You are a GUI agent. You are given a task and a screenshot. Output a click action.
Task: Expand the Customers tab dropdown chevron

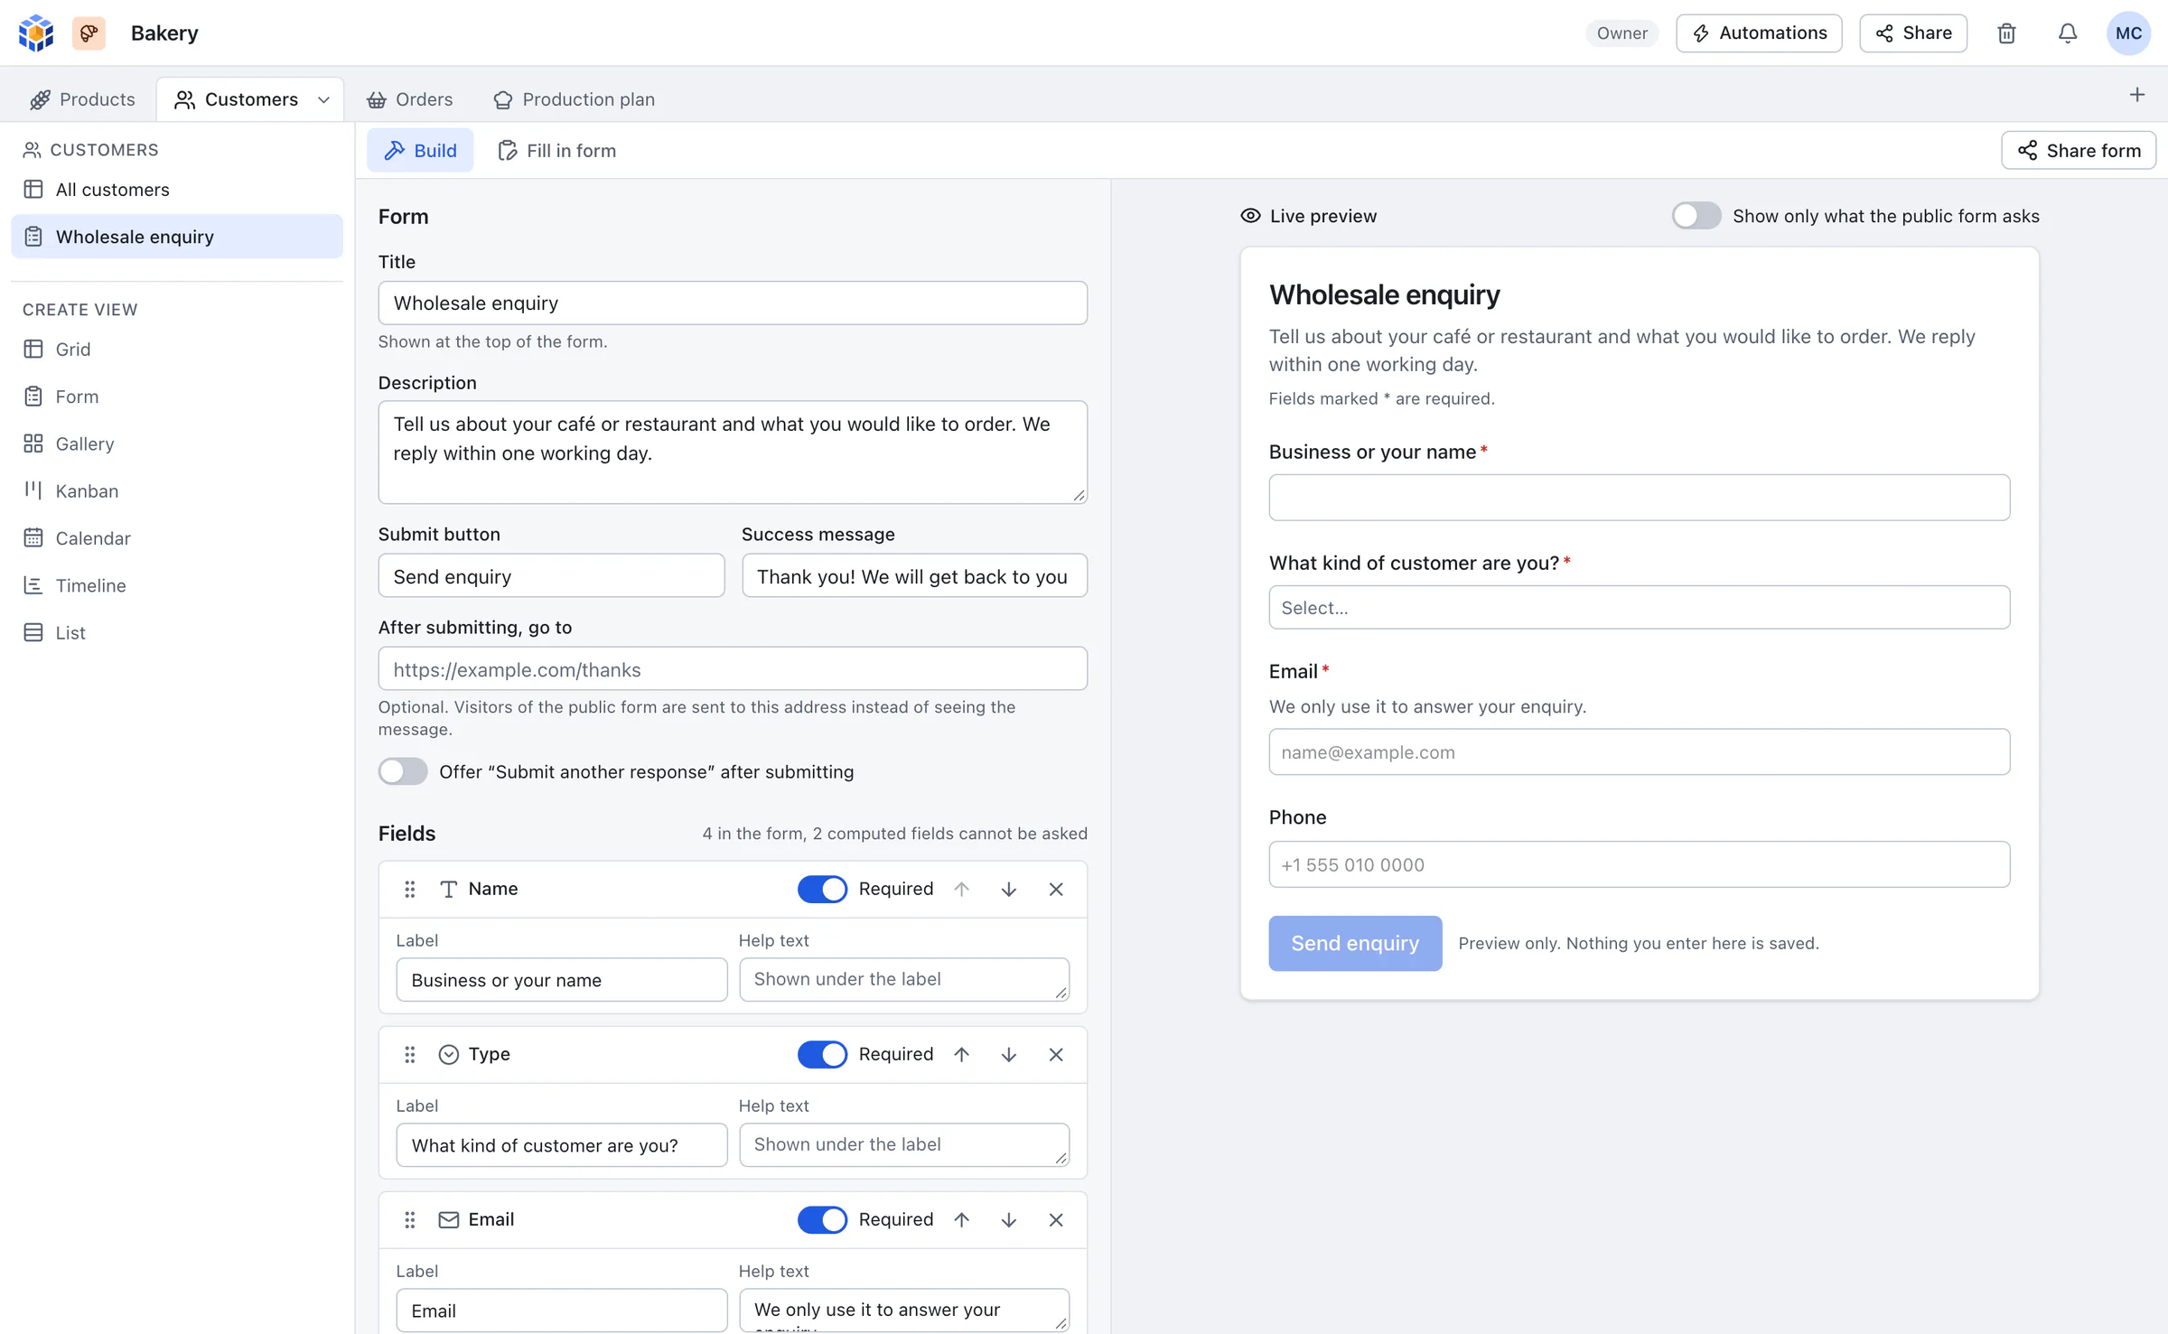pos(323,100)
